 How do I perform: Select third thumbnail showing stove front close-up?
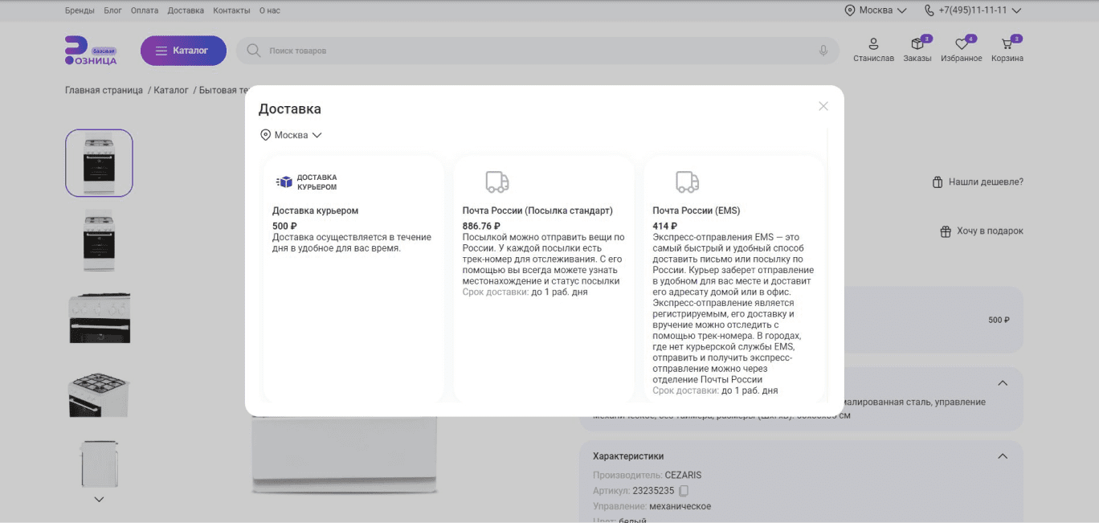[x=99, y=318]
